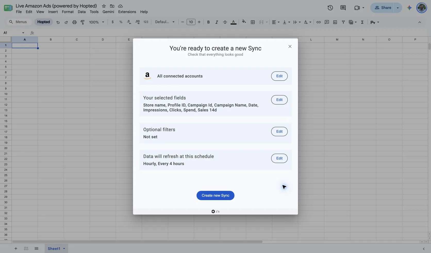Image resolution: width=431 pixels, height=253 pixels.
Task: Open the zoom 100% dropdown
Action: [96, 22]
